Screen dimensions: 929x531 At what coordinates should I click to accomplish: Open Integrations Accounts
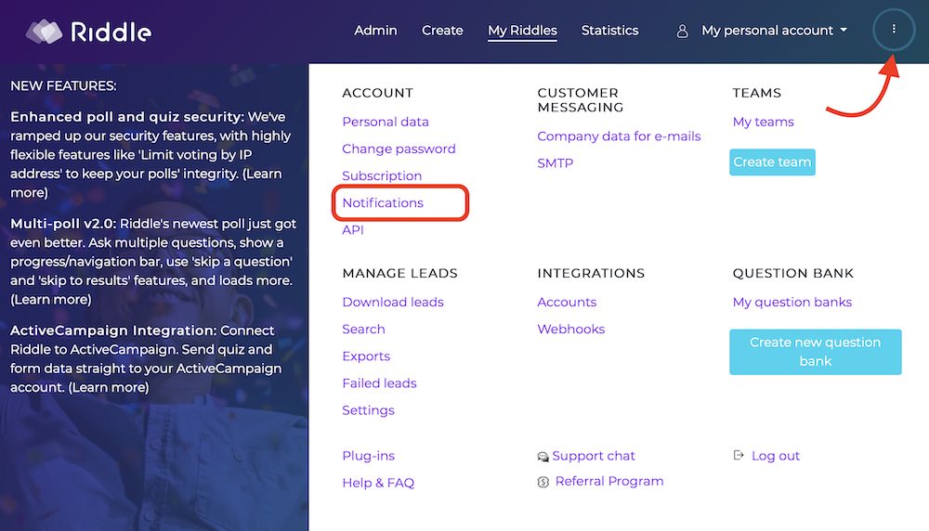[567, 302]
